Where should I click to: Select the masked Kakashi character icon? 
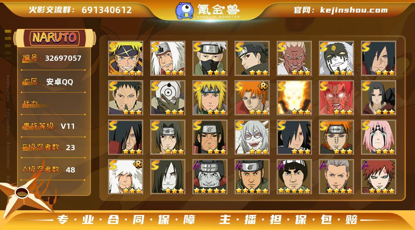pos(210,58)
